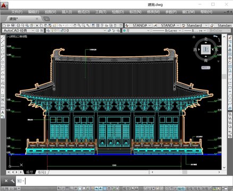Click the ViewCube top face 上

[206, 49]
